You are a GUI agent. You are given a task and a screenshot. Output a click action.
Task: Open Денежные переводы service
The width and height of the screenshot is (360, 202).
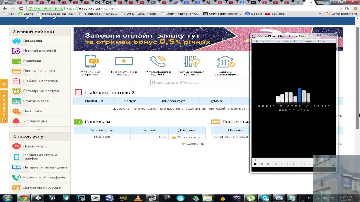point(40,187)
